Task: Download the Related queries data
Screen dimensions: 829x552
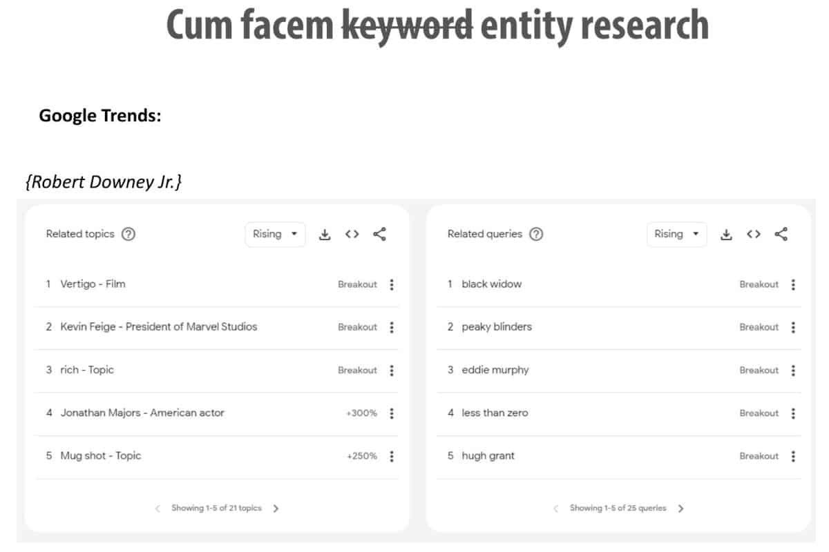Action: (726, 235)
